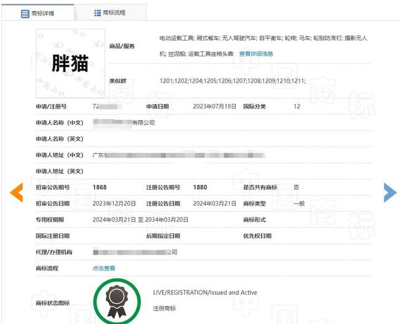The height and width of the screenshot is (324, 401).
Task: Click the 注册商标 status label
Action: (x=164, y=308)
